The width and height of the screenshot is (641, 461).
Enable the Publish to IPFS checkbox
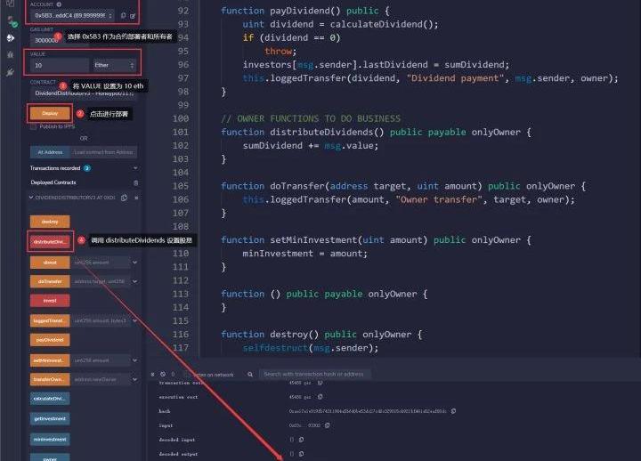(x=34, y=126)
